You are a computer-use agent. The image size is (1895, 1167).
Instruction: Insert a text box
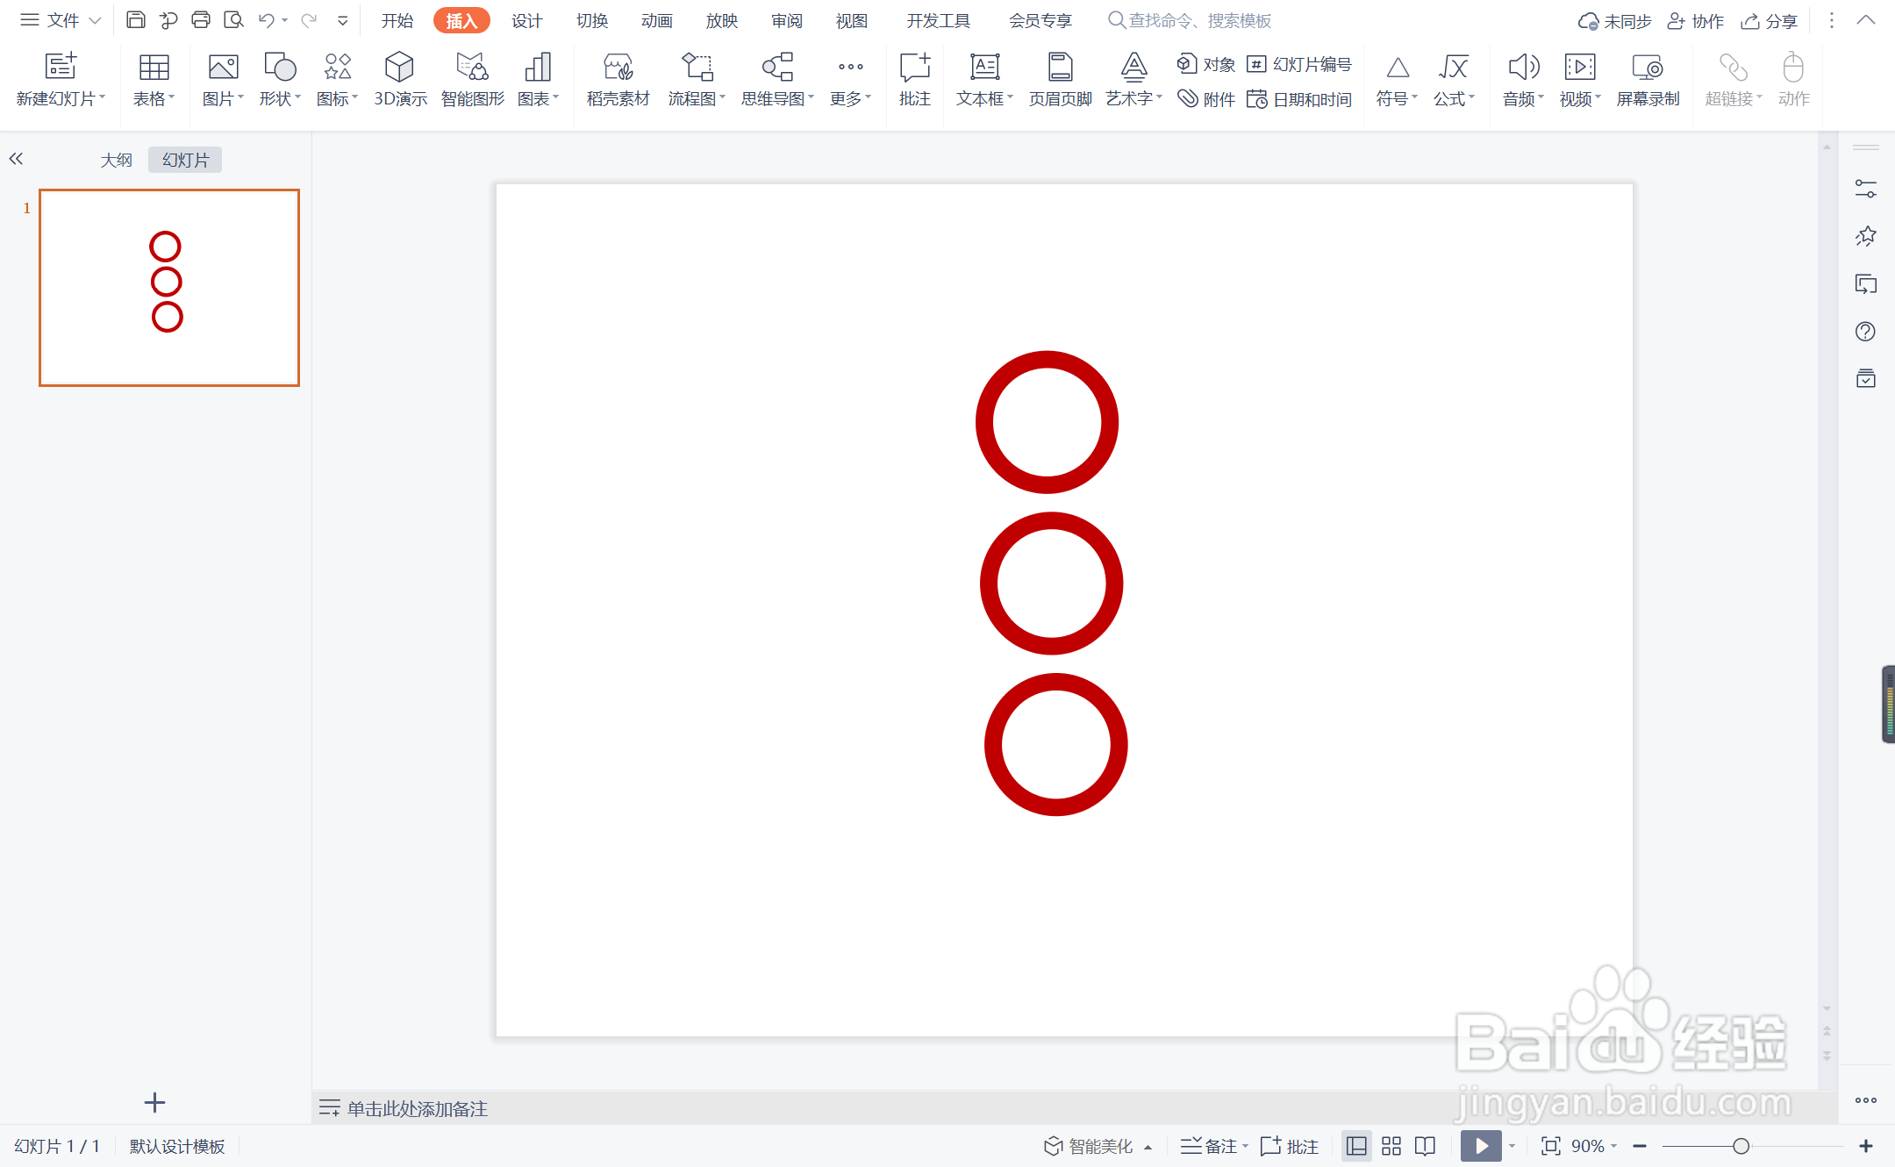point(983,79)
